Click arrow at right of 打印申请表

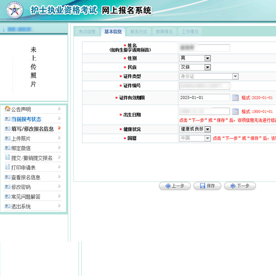point(59,167)
